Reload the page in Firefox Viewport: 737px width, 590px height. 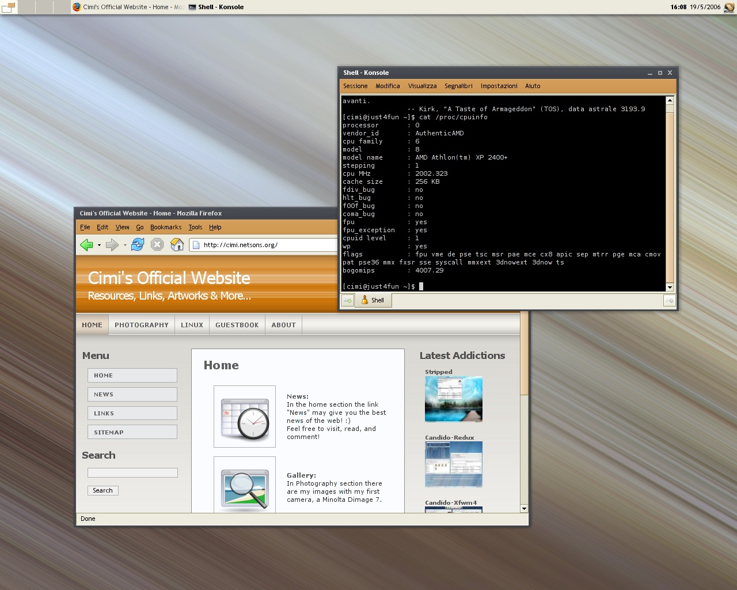(x=138, y=245)
